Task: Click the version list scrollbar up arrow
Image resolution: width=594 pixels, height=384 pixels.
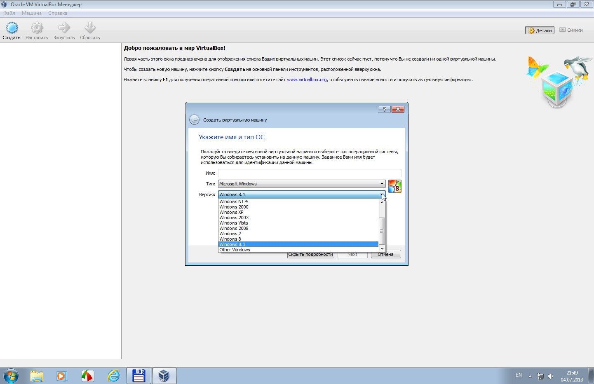Action: pos(382,202)
